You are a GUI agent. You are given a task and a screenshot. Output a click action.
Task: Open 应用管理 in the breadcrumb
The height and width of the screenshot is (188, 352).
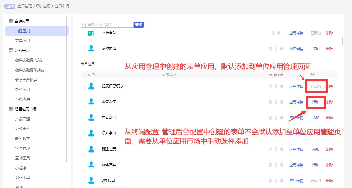tap(25, 6)
